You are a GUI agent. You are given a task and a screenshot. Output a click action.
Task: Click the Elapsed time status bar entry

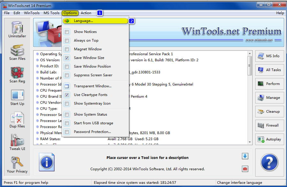tap(135, 183)
